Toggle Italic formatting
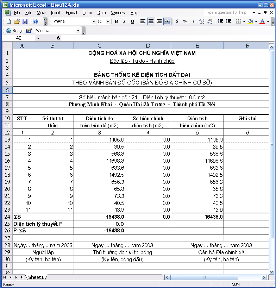276x288 pixels. [124, 21]
